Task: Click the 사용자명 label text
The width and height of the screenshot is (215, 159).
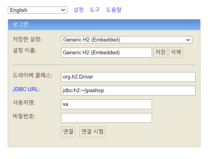Action: [24, 102]
